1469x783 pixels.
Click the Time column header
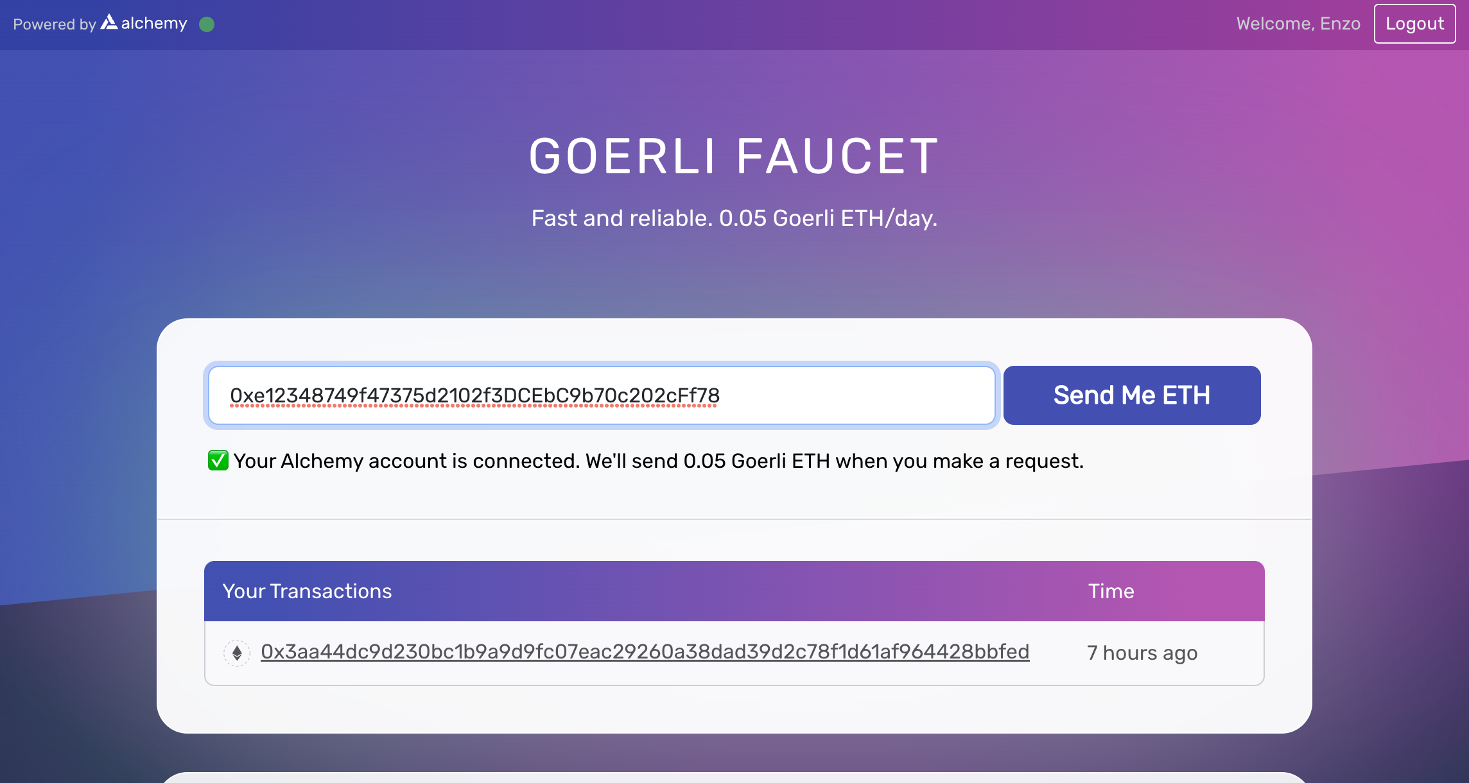pyautogui.click(x=1111, y=591)
